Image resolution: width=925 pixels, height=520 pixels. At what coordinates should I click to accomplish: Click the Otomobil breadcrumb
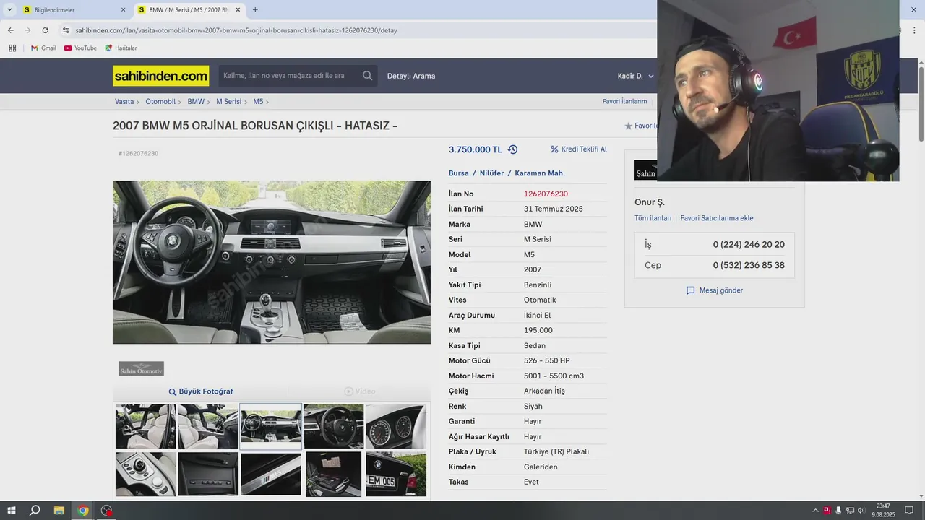160,102
